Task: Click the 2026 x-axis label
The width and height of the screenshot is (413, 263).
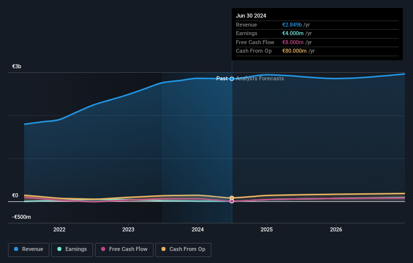Action: coord(336,229)
